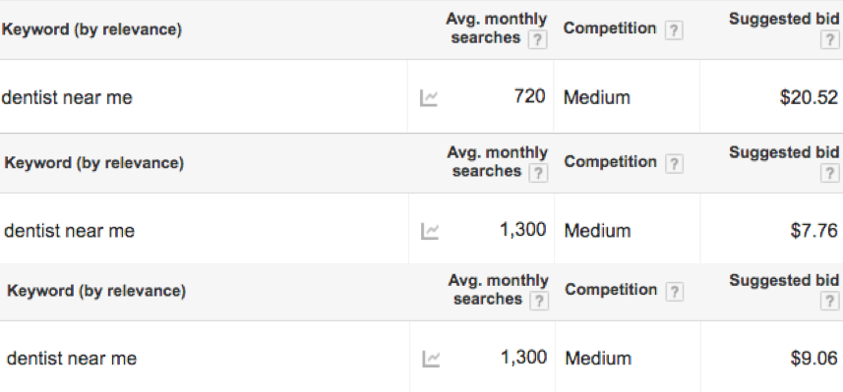Select dentist near me keyword with $7.76 bid
Image resolution: width=843 pixels, height=392 pixels.
point(69,231)
